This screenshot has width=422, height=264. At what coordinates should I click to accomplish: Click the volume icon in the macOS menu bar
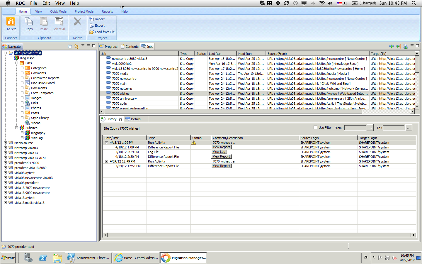(330, 3)
